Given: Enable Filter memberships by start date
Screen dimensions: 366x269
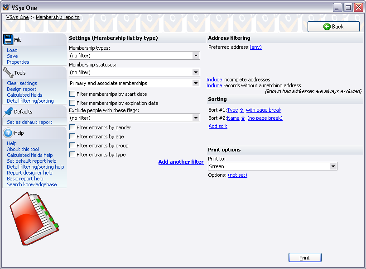Looking at the screenshot, I should [72, 94].
